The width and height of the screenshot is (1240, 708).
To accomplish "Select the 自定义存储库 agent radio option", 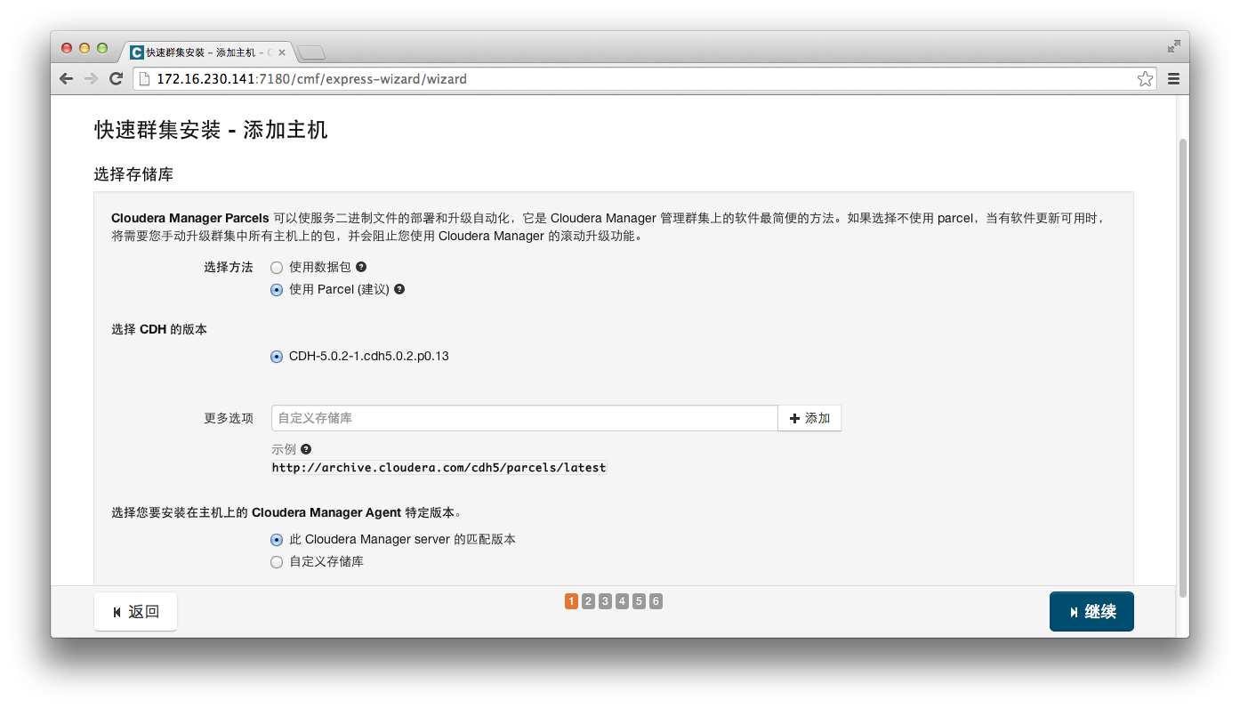I will 277,562.
